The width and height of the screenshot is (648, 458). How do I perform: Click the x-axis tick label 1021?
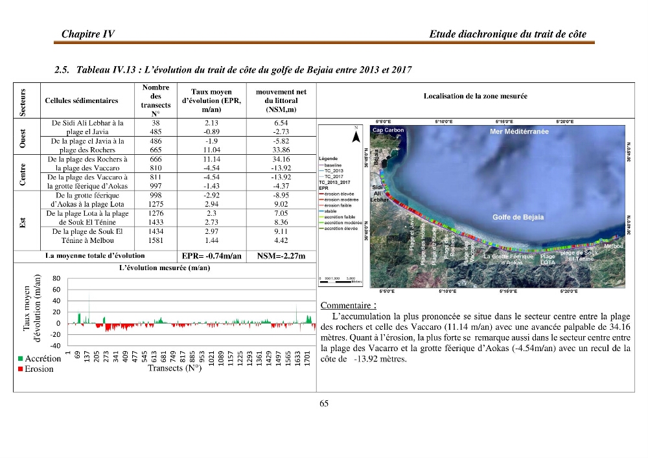(x=211, y=357)
